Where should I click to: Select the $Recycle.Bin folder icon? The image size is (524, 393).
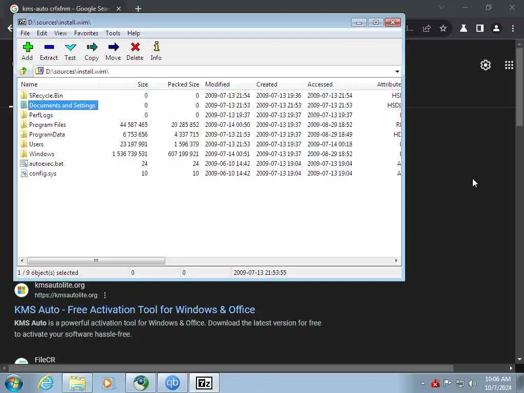(24, 95)
